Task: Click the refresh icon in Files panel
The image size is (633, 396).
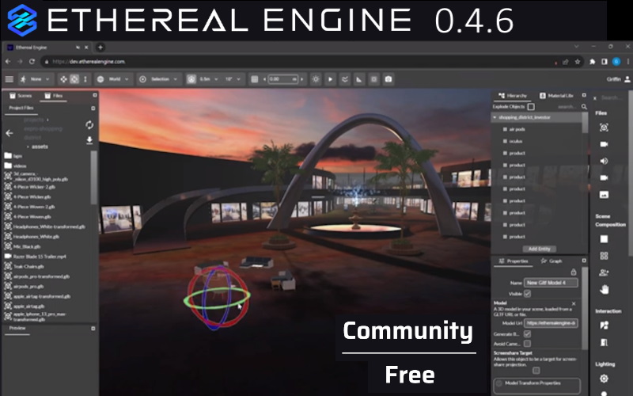Action: (x=89, y=125)
